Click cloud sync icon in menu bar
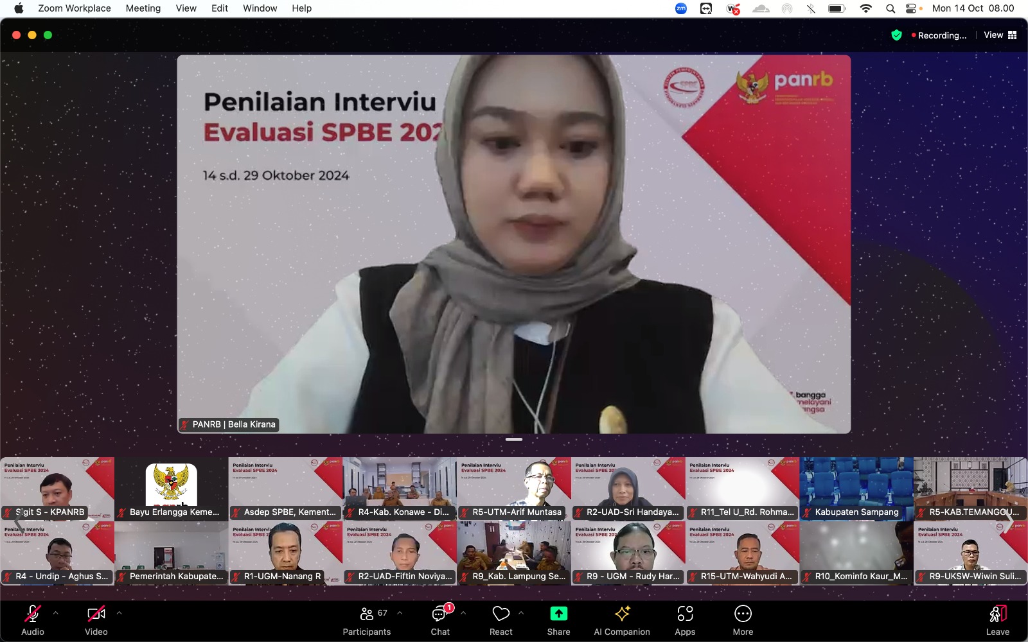The image size is (1028, 642). click(x=761, y=8)
